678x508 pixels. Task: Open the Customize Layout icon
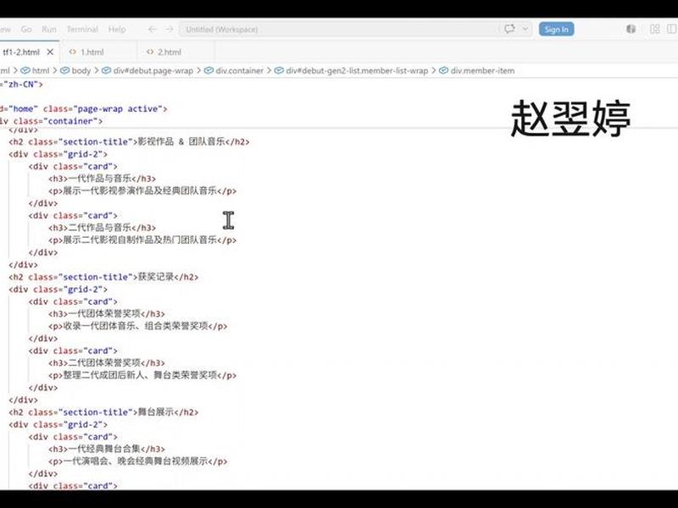(654, 29)
